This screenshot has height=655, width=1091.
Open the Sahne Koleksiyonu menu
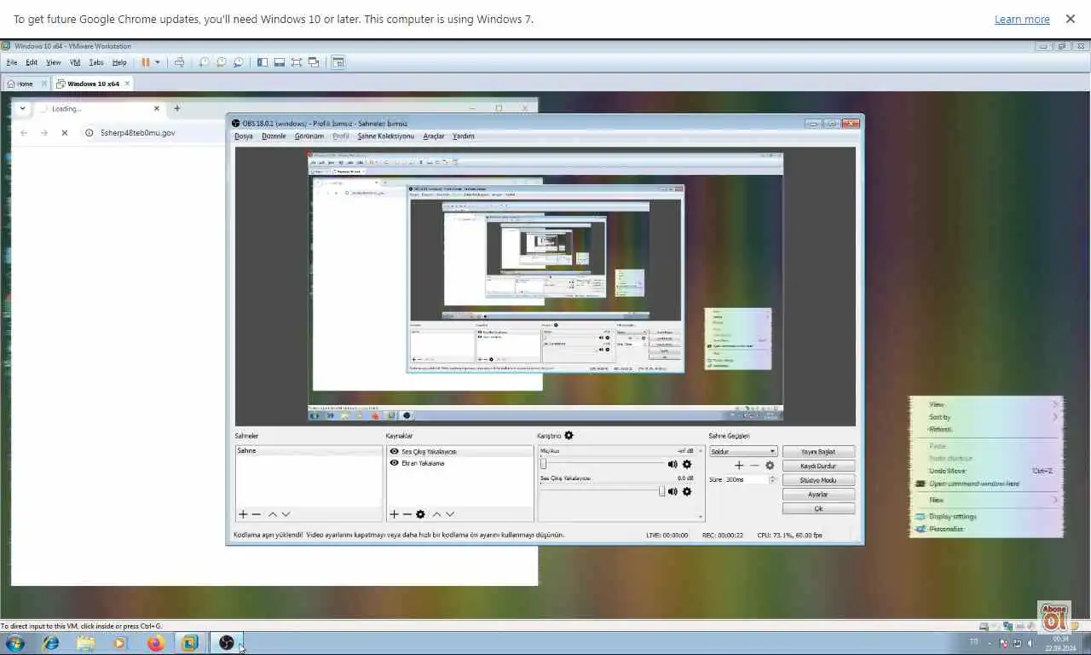click(385, 136)
